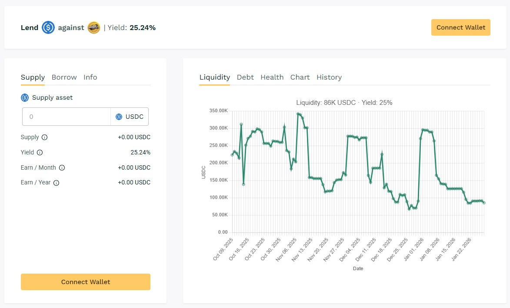Focus the supply amount input field
The height and width of the screenshot is (308, 510).
point(67,117)
